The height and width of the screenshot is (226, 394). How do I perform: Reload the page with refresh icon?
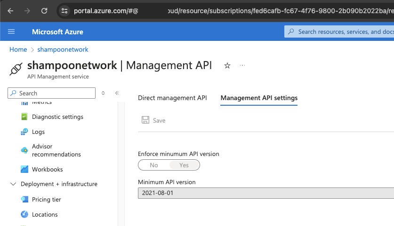click(44, 11)
